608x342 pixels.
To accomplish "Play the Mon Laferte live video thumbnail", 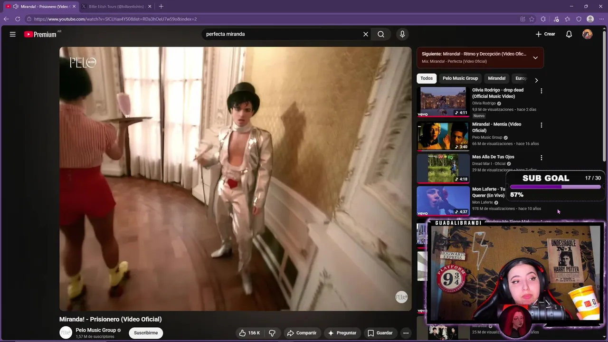I will click(x=443, y=201).
